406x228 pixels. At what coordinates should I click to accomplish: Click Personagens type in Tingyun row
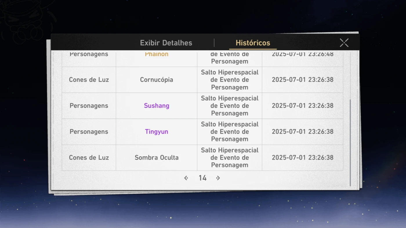(89, 132)
